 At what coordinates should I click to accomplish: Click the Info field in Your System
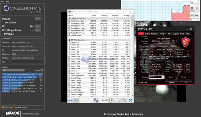tap(27, 62)
